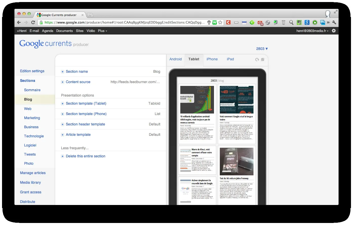The height and width of the screenshot is (225, 353).
Task: Select the Technologie section
Action: [34, 136]
